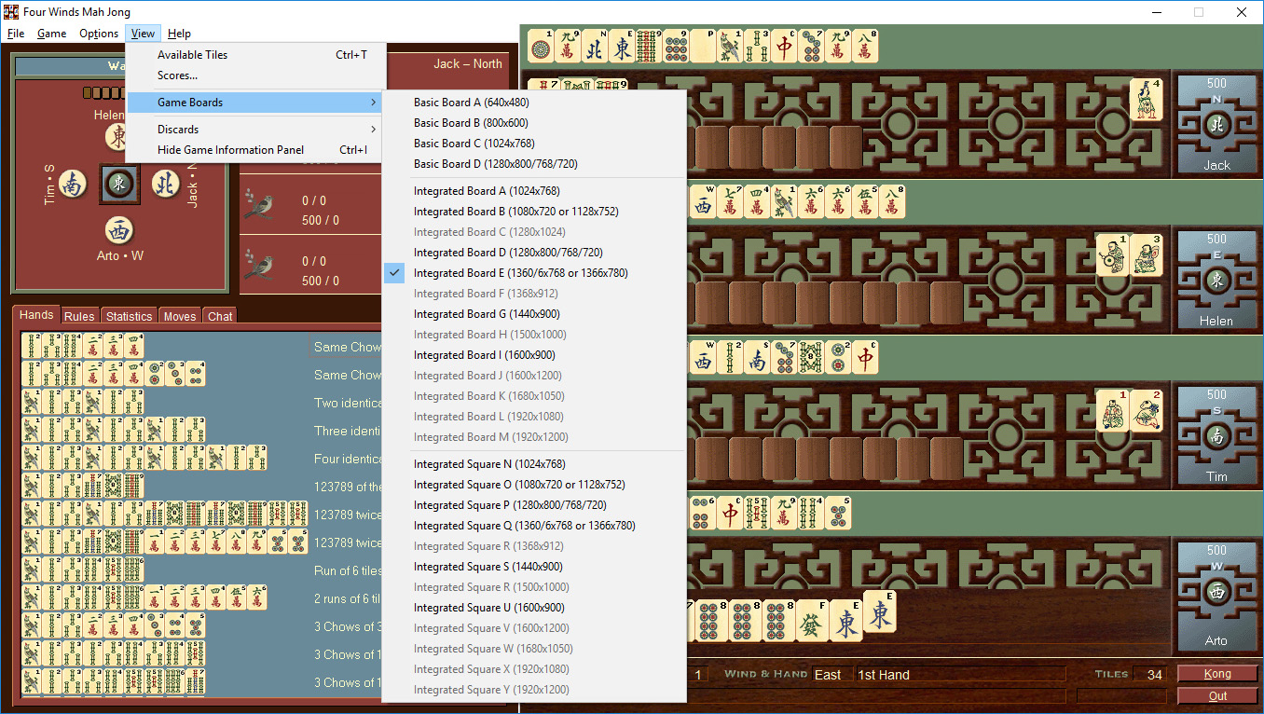Click the Four Winds app icon in title bar

tap(11, 12)
